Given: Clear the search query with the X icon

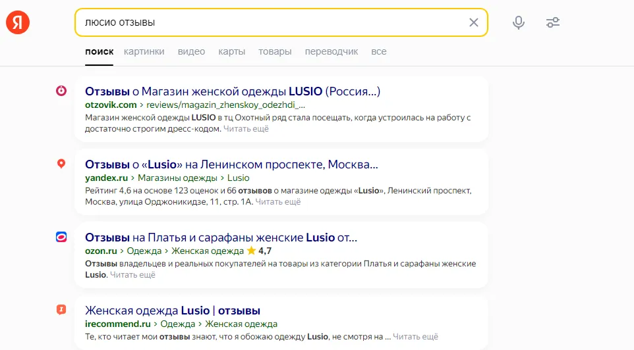Looking at the screenshot, I should click(x=473, y=22).
